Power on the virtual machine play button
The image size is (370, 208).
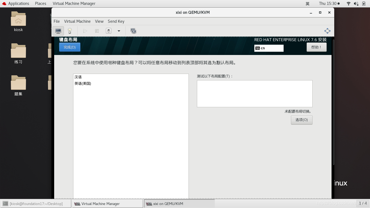click(x=85, y=31)
